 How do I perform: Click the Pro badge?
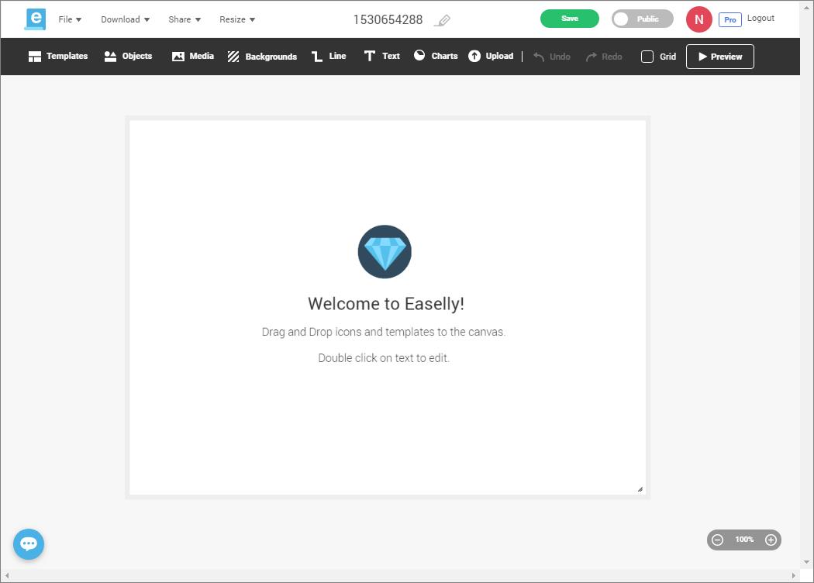coord(730,19)
